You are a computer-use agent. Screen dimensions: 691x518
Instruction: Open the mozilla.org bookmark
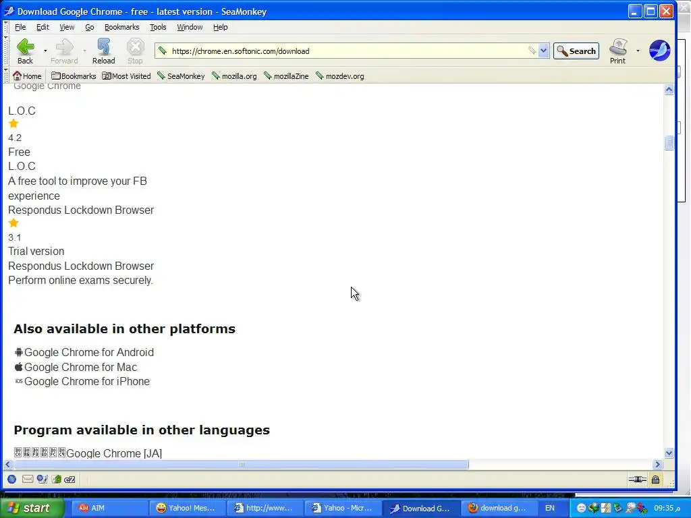(234, 76)
